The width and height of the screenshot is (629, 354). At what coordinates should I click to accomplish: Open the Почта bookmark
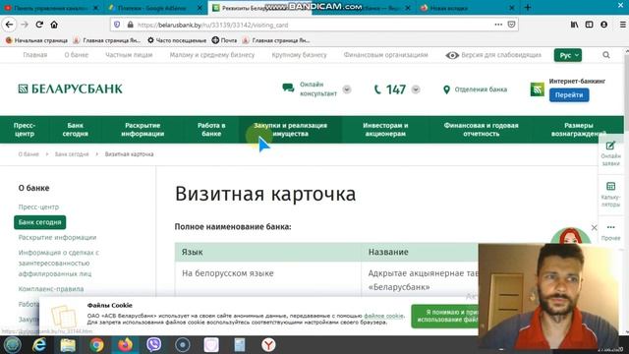coord(225,40)
